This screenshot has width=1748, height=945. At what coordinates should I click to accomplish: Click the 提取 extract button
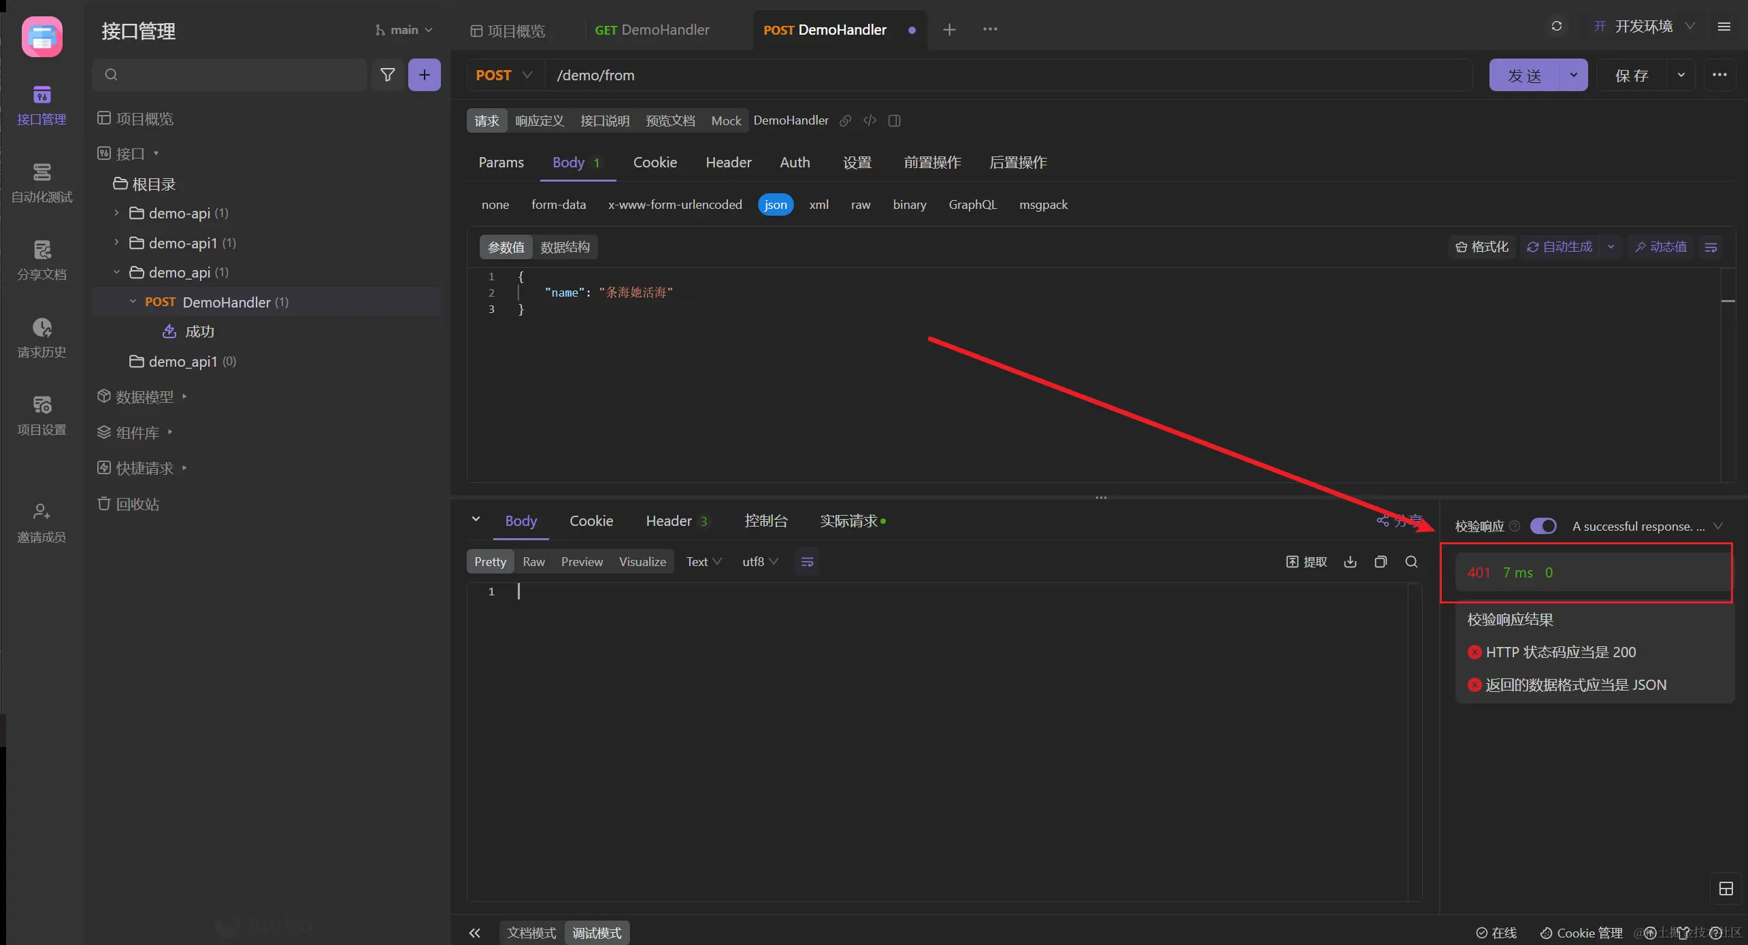1306,562
